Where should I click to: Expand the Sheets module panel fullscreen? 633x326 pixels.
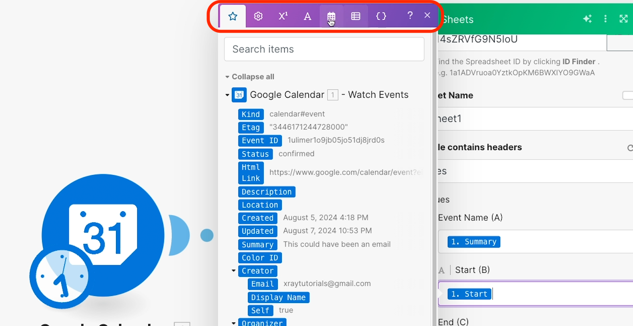coord(623,19)
